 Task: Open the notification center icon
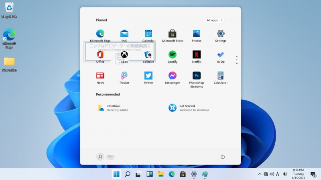click(x=313, y=174)
